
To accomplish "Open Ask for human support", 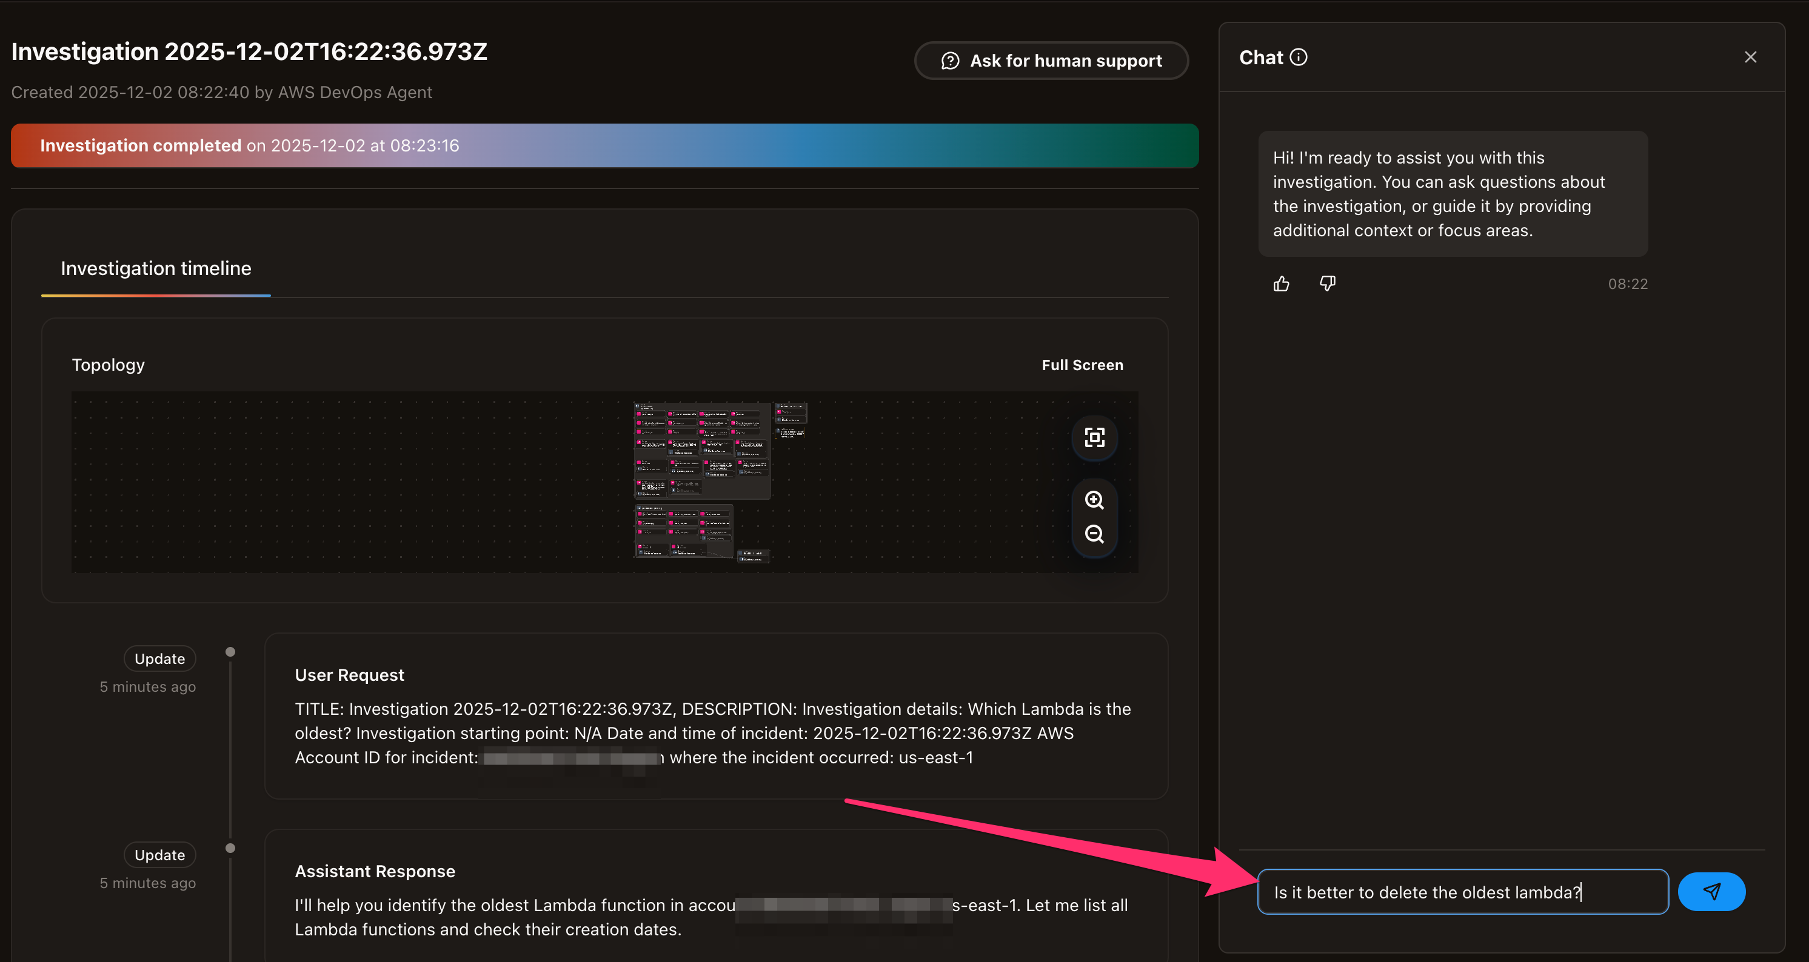I will tap(1051, 61).
